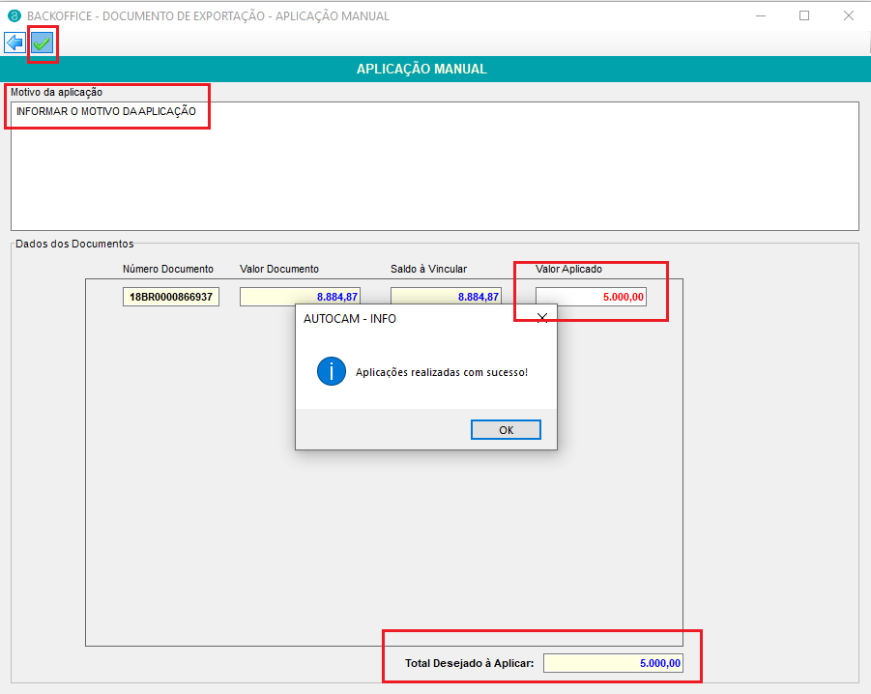Maximize the Backoffice window
871x694 pixels.
tap(804, 15)
